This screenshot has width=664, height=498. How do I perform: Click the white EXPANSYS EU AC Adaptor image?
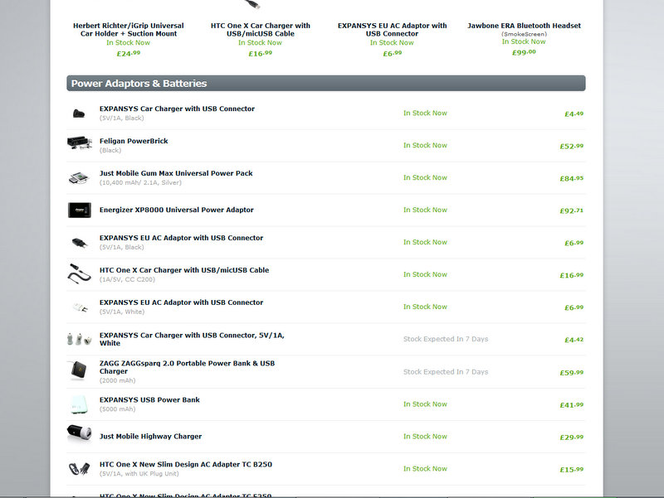(80, 307)
